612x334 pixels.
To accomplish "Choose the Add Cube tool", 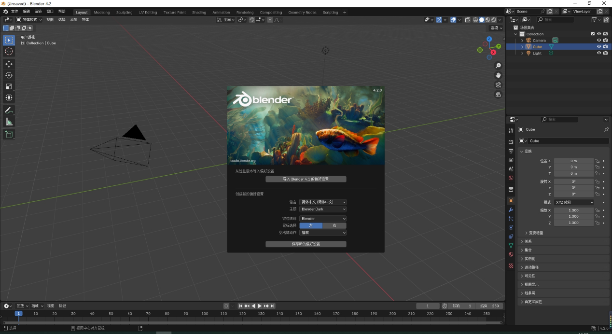I will (x=9, y=134).
